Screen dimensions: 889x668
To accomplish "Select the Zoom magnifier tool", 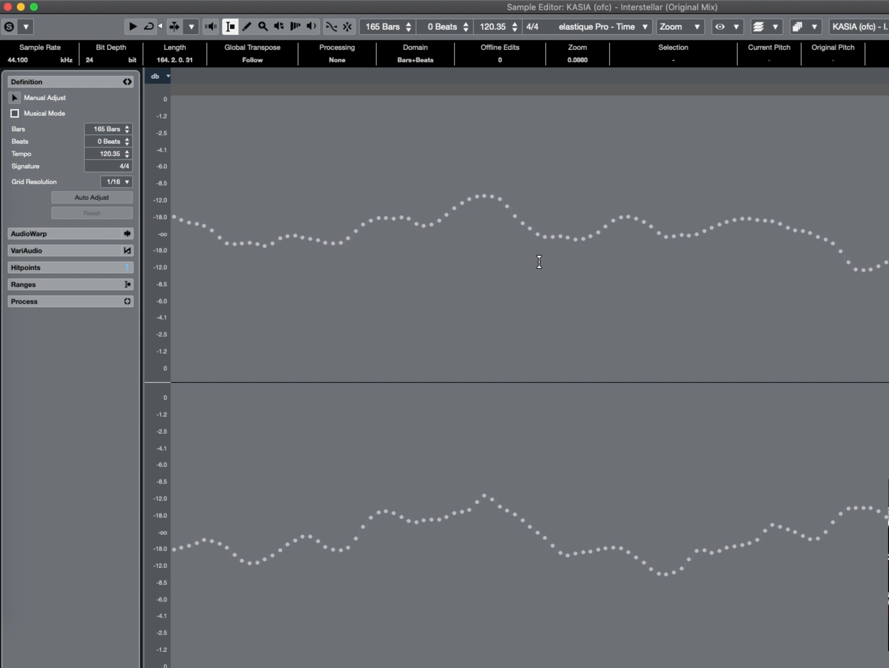I will click(x=263, y=27).
